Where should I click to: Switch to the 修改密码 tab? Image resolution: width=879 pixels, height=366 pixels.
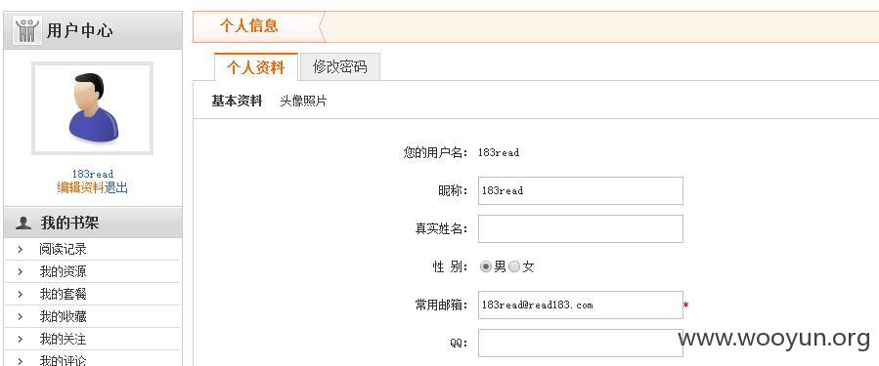339,67
